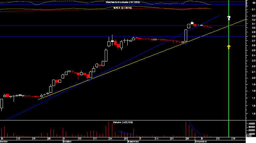Click the short blue declining line over early-November volume
This screenshot has height=143, width=256.
point(126,133)
